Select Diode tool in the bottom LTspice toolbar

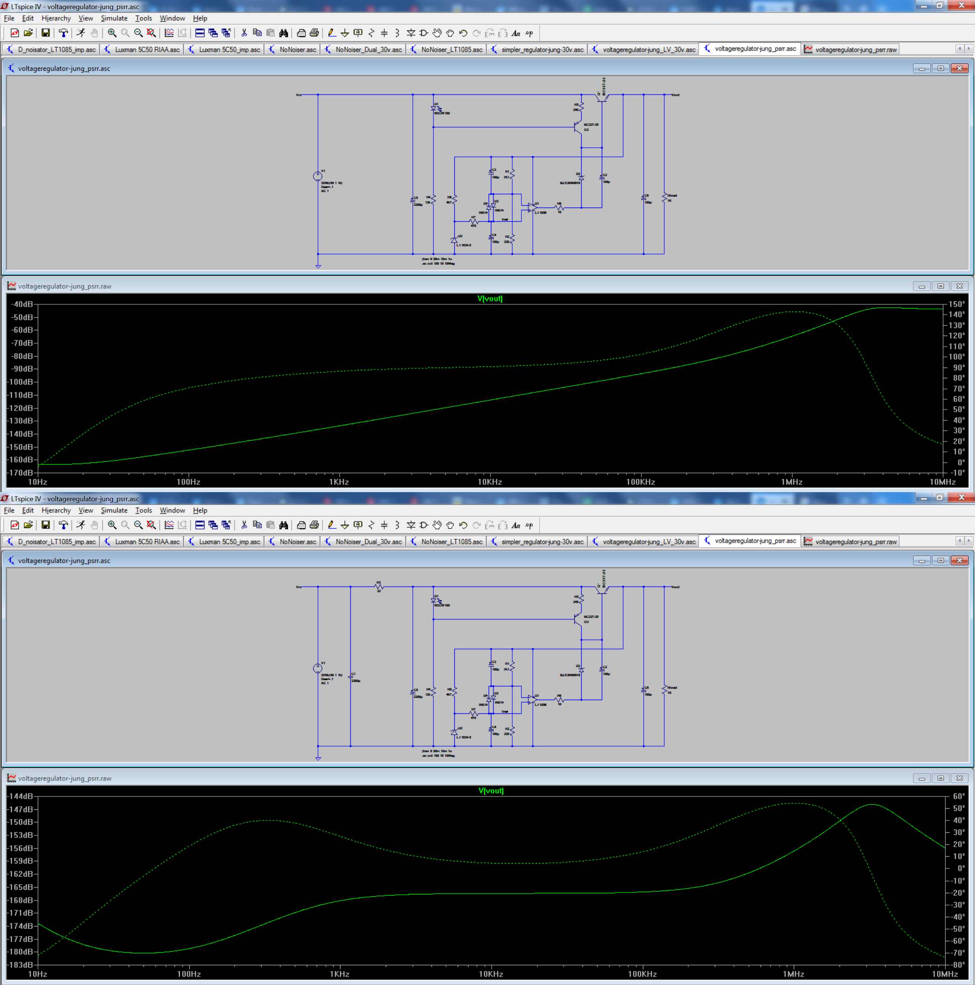click(411, 525)
